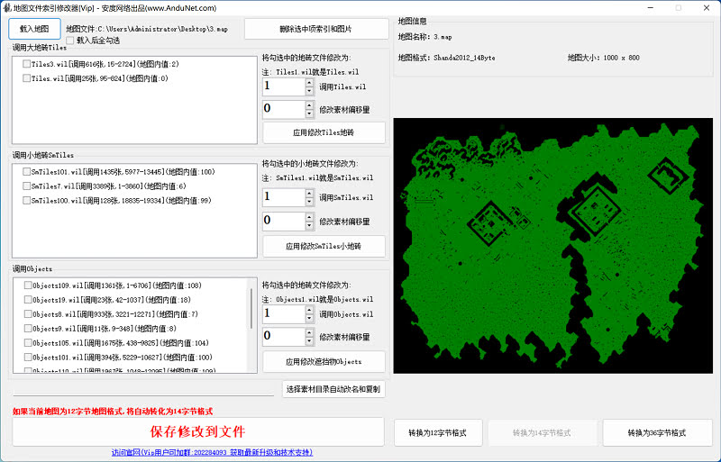Close the application window
Image resolution: width=721 pixels, height=462 pixels.
click(x=707, y=8)
